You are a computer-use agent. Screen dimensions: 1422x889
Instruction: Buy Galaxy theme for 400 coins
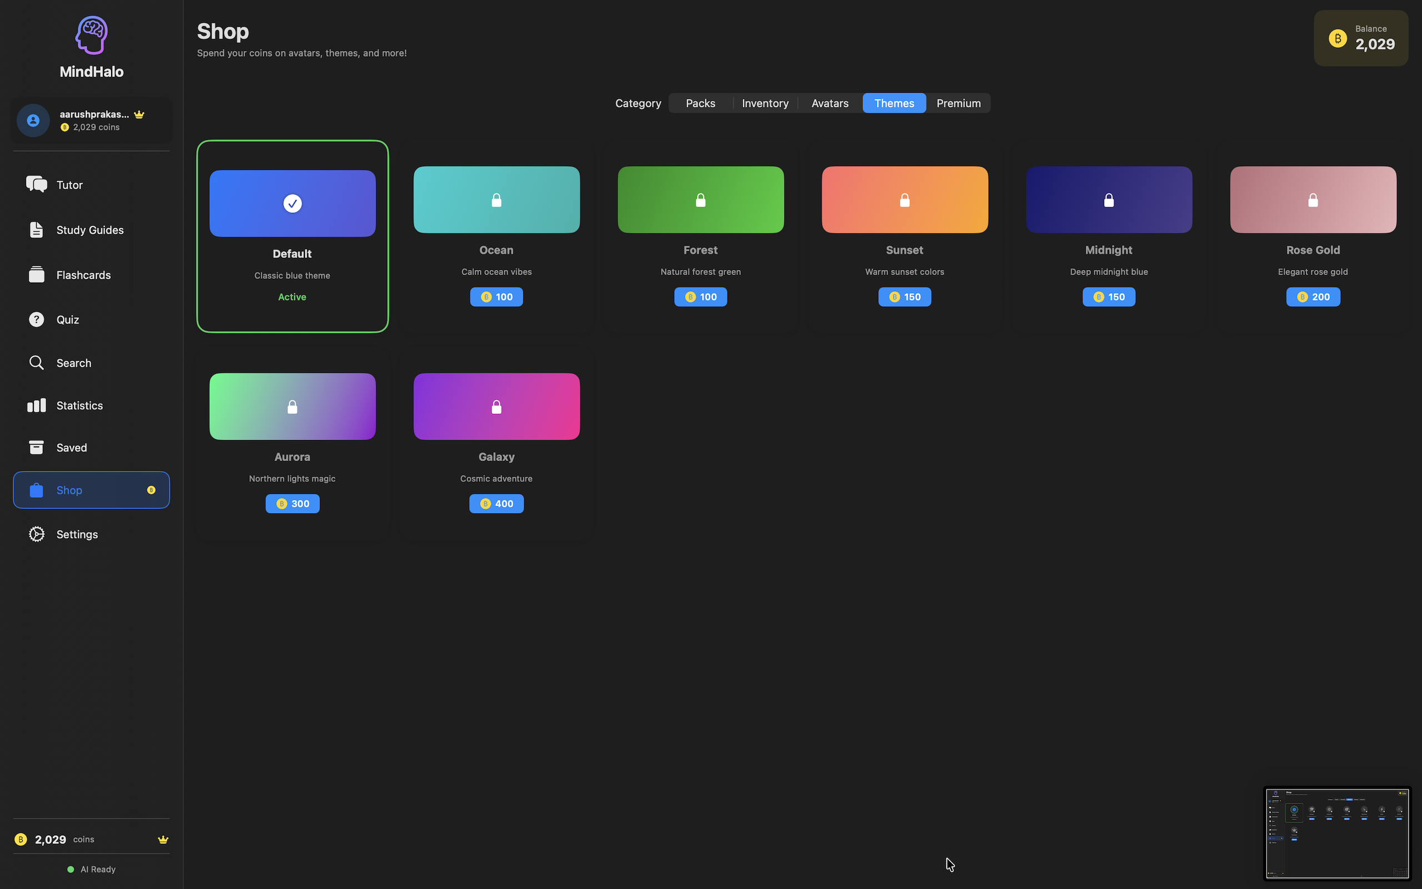click(496, 504)
